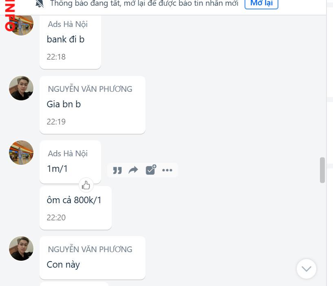Click Nguyễn Văn Phương avatar beside "Gia bn b"
The width and height of the screenshot is (333, 286).
(x=21, y=88)
